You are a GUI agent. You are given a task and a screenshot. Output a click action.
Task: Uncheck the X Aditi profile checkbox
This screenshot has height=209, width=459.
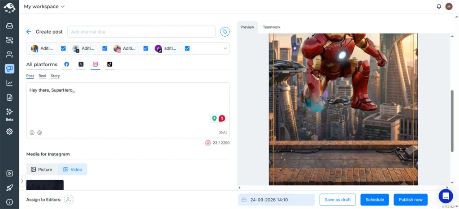click(x=104, y=48)
